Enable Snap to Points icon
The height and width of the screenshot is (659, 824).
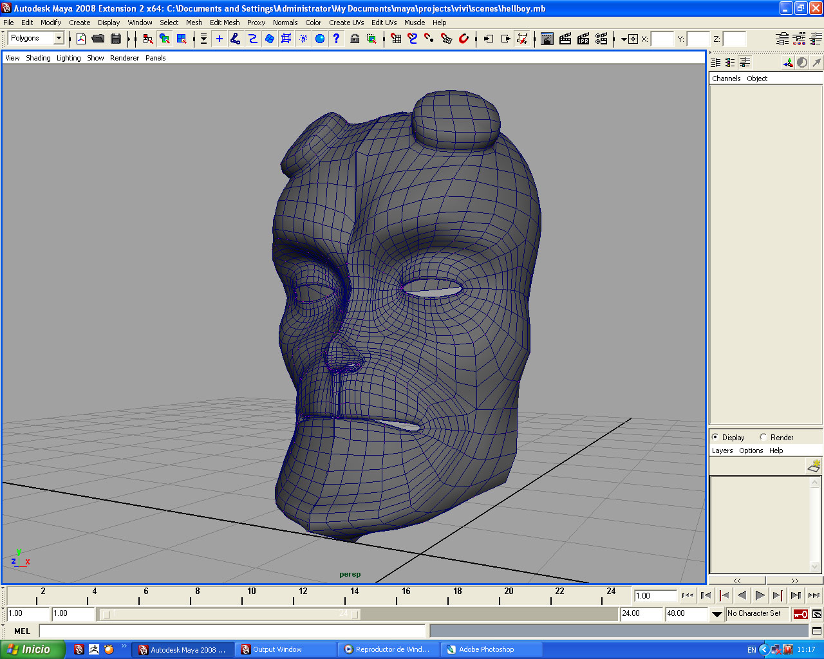429,39
